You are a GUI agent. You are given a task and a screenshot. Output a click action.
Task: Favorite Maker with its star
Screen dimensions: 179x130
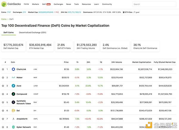point(3,78)
